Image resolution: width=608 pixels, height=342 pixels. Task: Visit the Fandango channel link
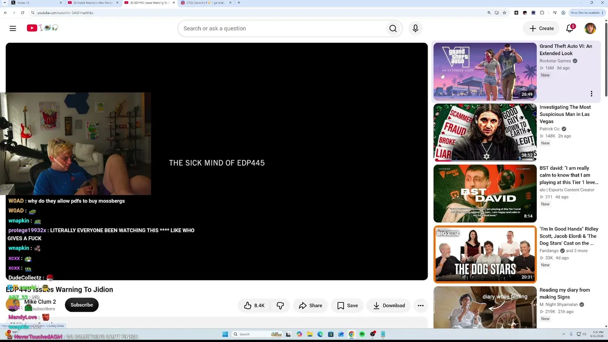549,251
